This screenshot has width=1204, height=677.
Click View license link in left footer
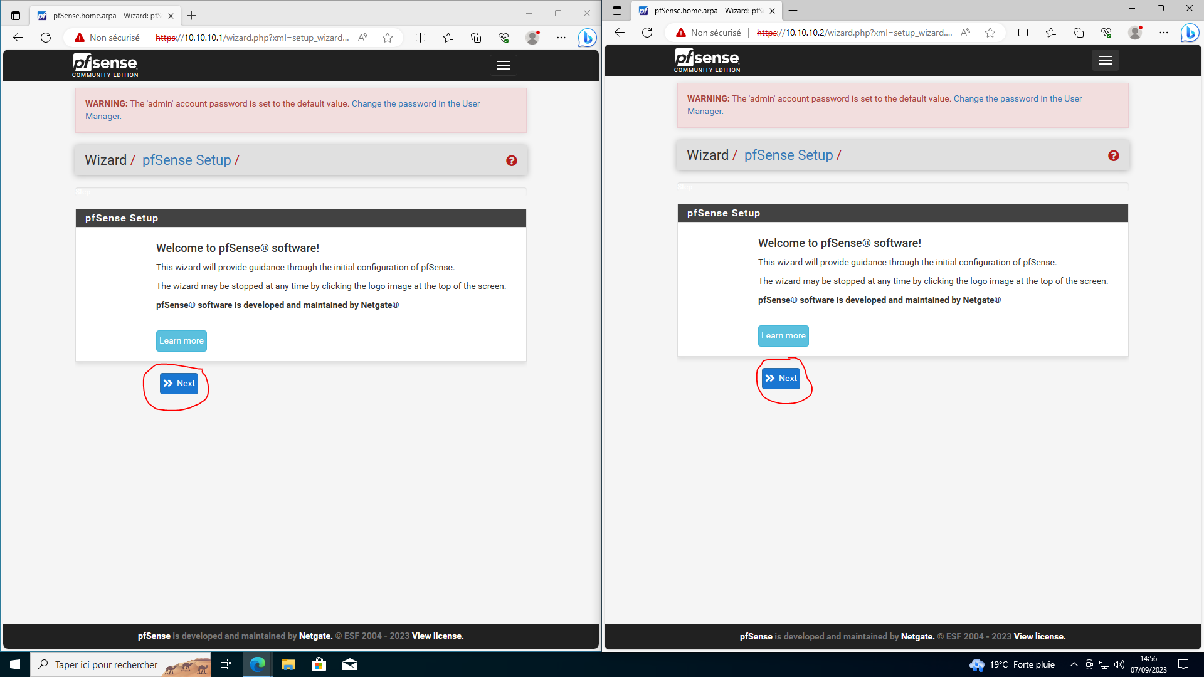click(437, 636)
